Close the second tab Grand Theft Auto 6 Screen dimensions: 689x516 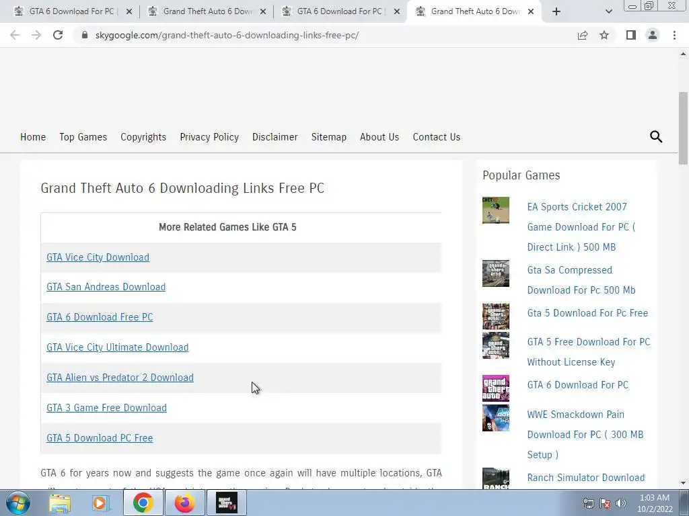point(263,11)
